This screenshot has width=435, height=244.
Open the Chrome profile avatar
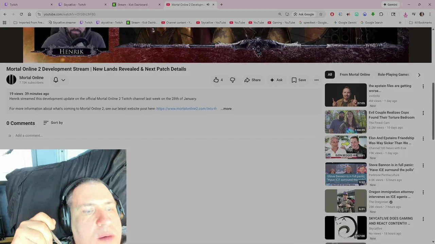tap(422, 14)
